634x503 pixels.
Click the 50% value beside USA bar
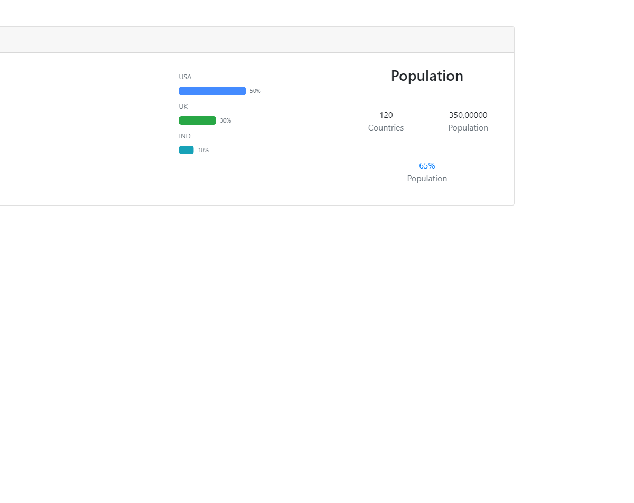[255, 91]
